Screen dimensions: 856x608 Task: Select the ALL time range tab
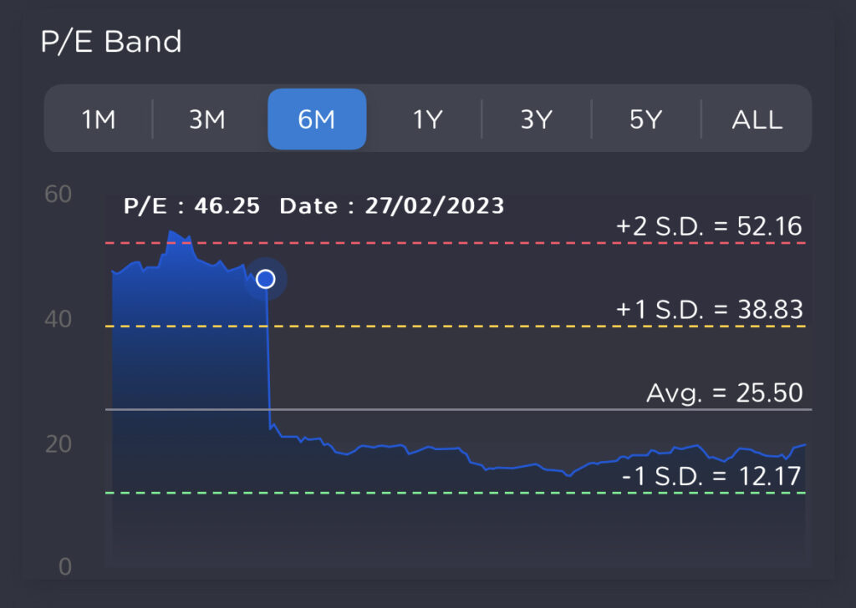point(757,119)
